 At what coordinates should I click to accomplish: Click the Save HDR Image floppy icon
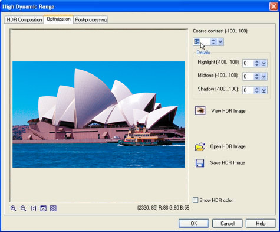click(x=200, y=163)
